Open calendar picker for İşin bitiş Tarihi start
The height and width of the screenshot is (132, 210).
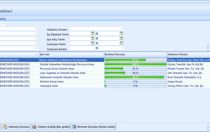[93, 38]
